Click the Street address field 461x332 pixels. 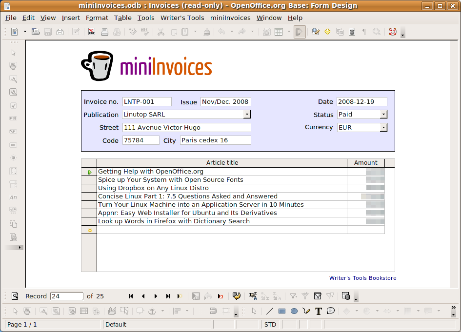coord(187,128)
